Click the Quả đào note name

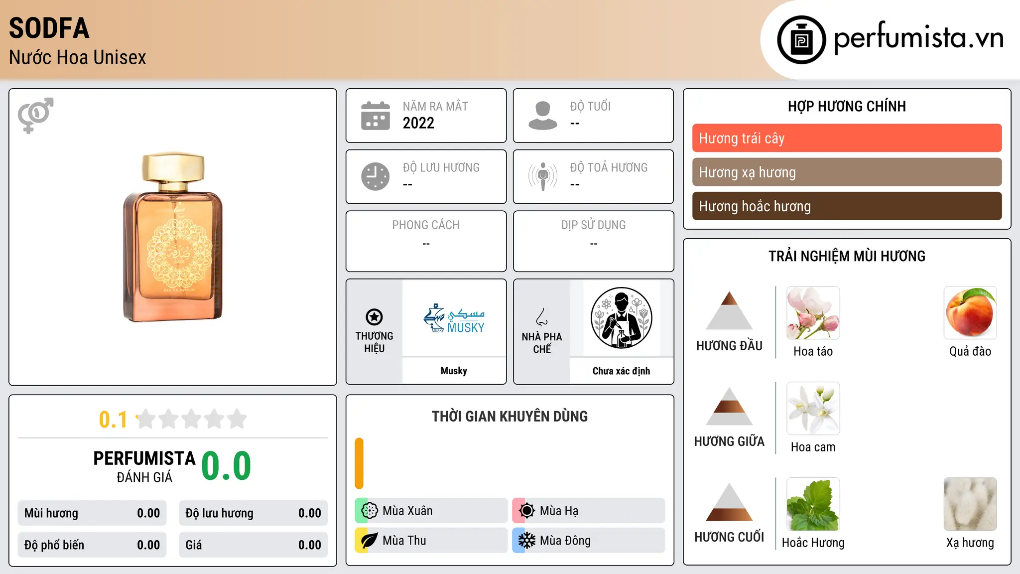[970, 351]
